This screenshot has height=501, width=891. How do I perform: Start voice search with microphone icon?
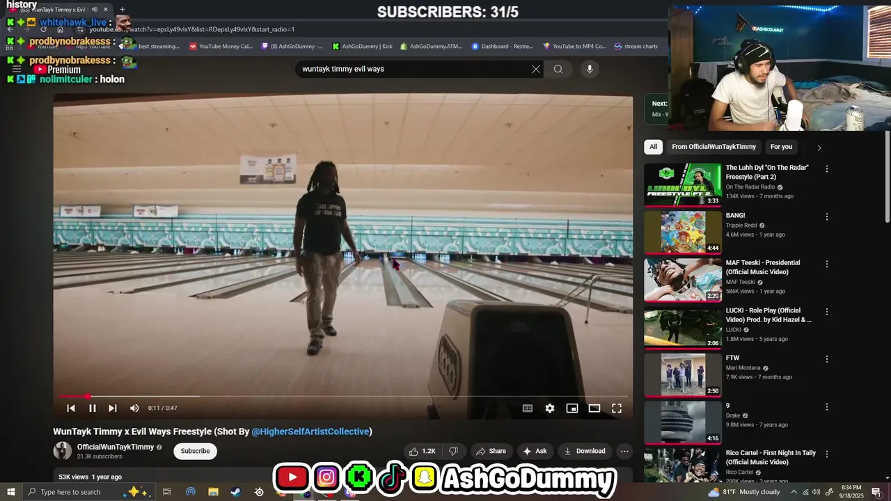(x=590, y=69)
